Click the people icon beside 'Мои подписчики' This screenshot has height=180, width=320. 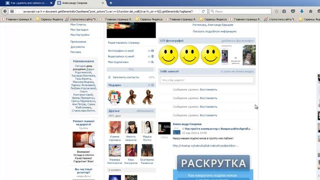point(152,62)
